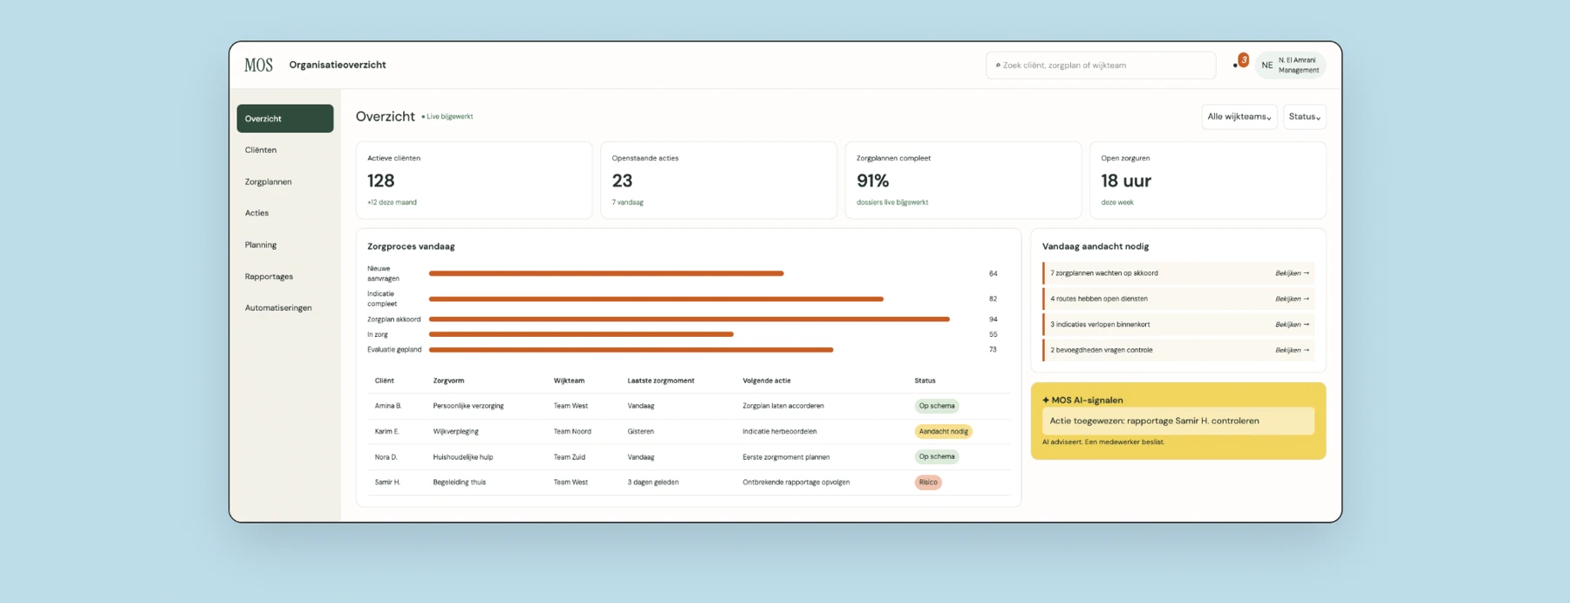Bekijken link for indicaties verlopen binnenkort
Viewport: 1570px width, 603px height.
[1292, 325]
